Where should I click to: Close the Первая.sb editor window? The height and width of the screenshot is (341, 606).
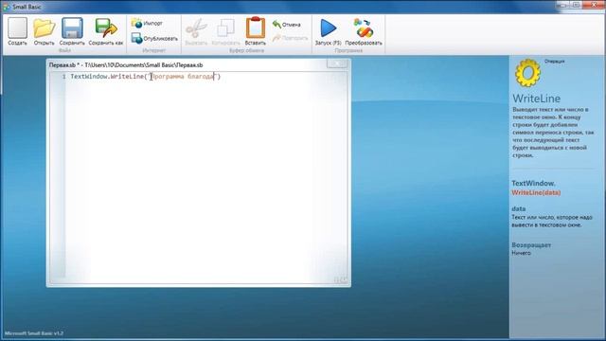click(x=337, y=64)
